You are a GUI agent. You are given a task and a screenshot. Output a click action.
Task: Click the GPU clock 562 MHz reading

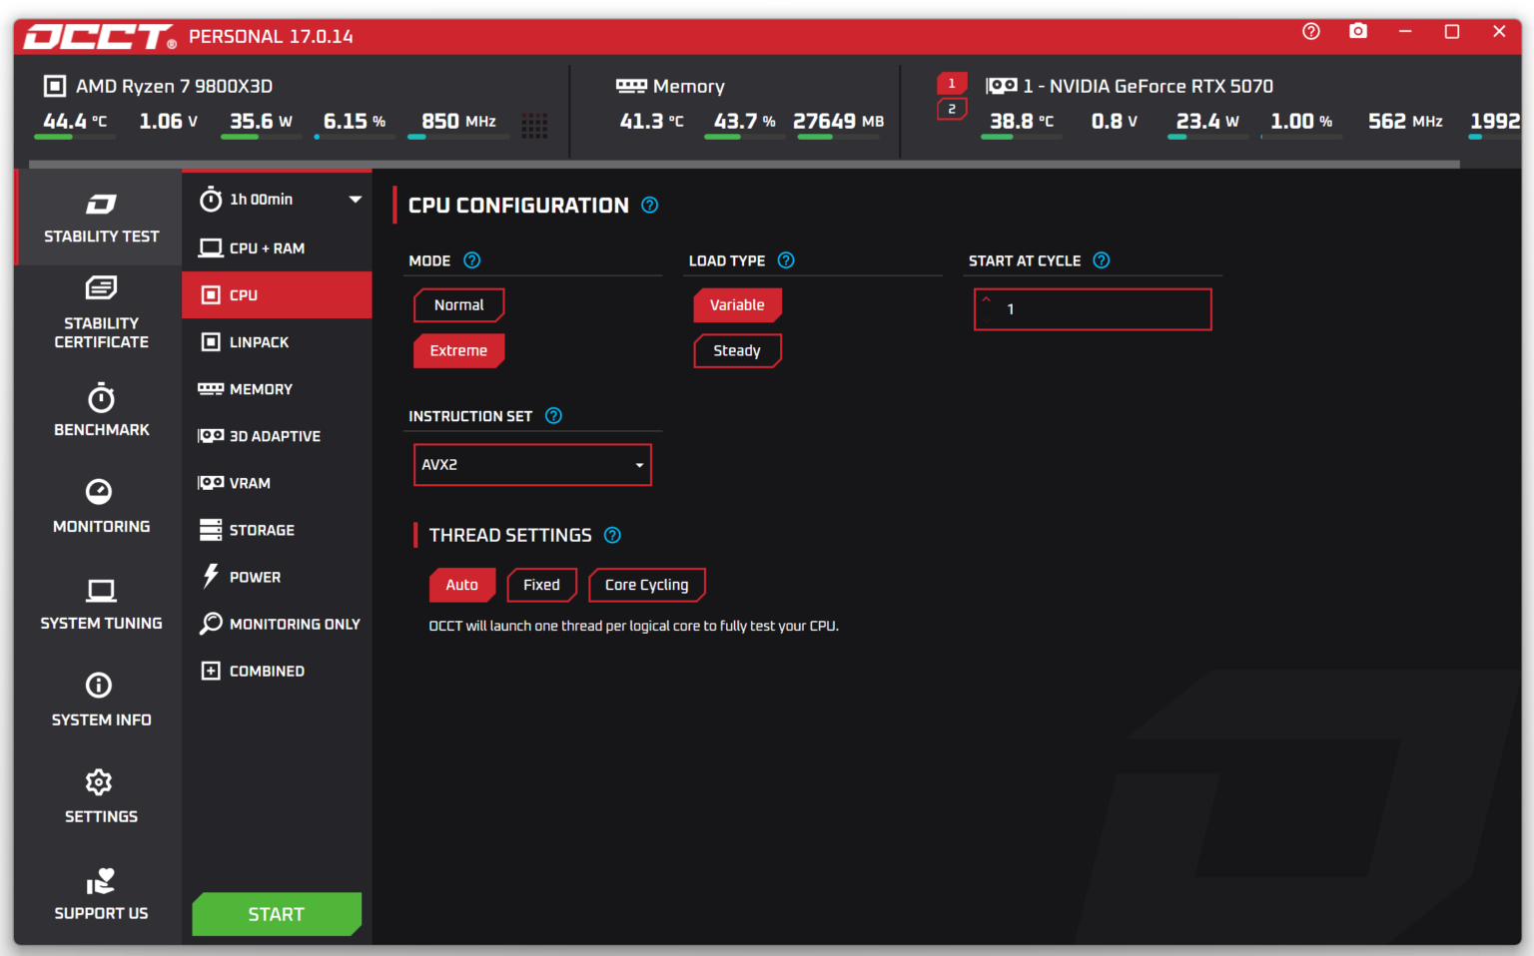click(1405, 122)
